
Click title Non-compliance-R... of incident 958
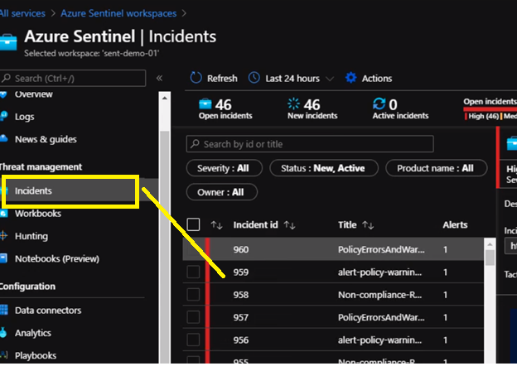pos(379,295)
